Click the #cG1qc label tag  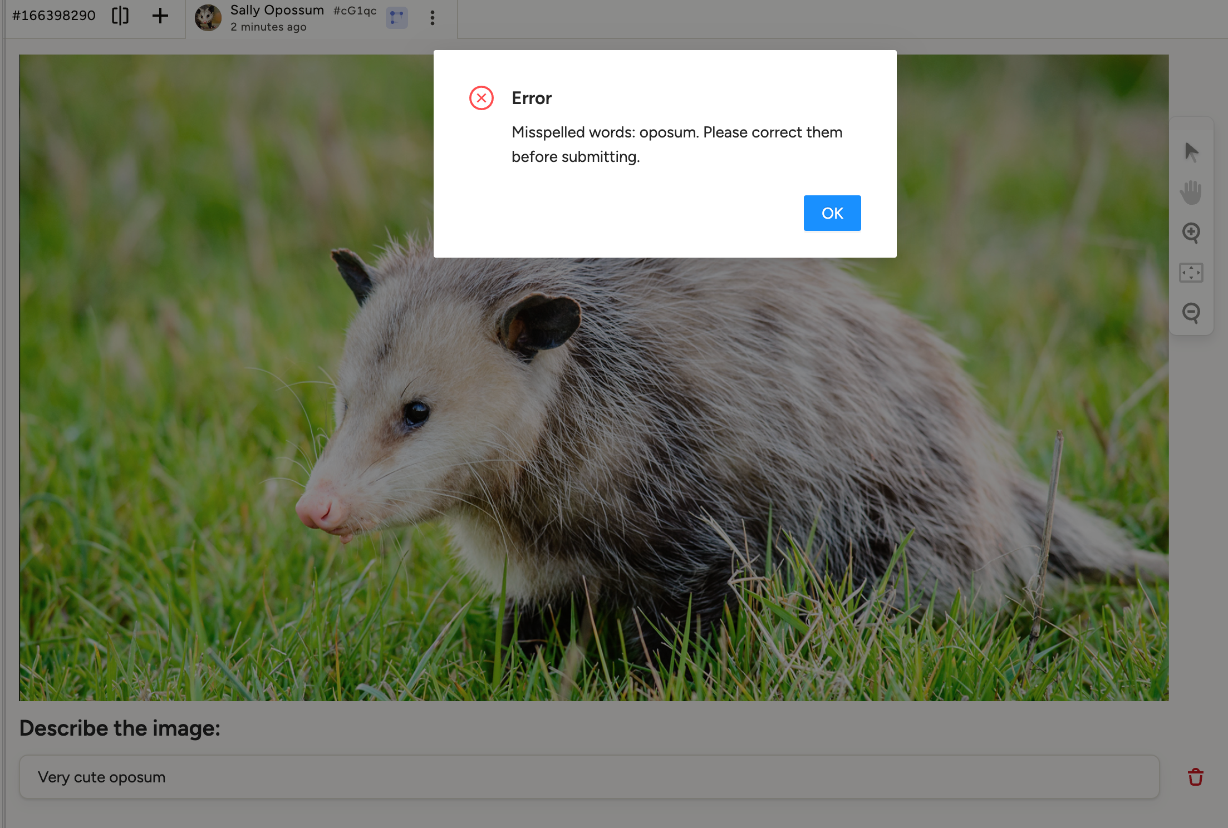coord(354,10)
